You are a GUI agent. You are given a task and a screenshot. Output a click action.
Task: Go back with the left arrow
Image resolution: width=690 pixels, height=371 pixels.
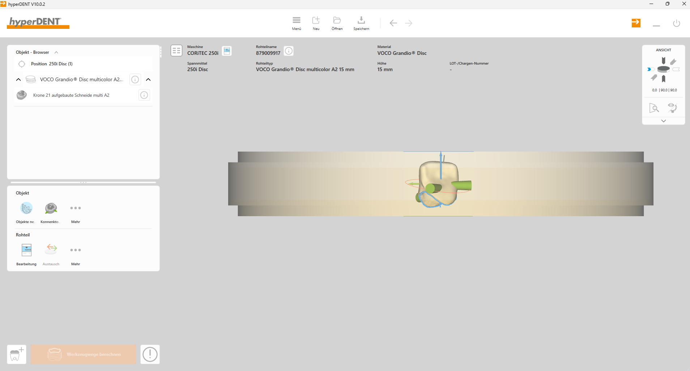[x=393, y=23]
